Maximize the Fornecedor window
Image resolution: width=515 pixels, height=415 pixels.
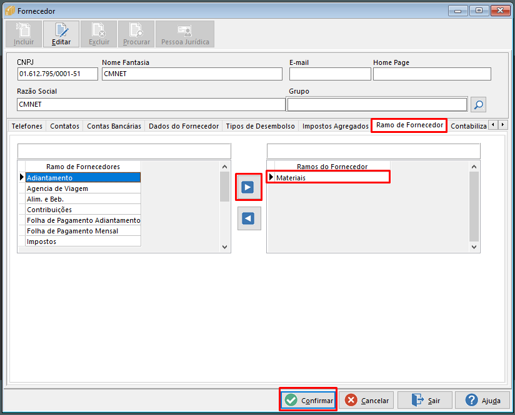(479, 11)
